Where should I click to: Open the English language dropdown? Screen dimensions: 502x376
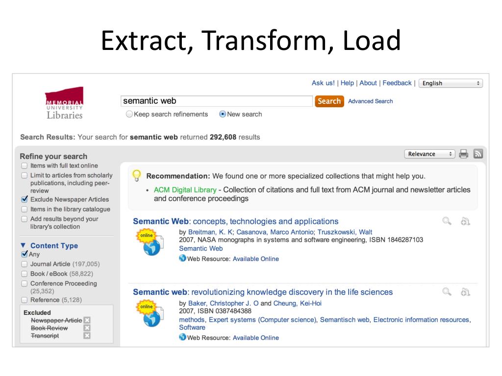[x=451, y=83]
